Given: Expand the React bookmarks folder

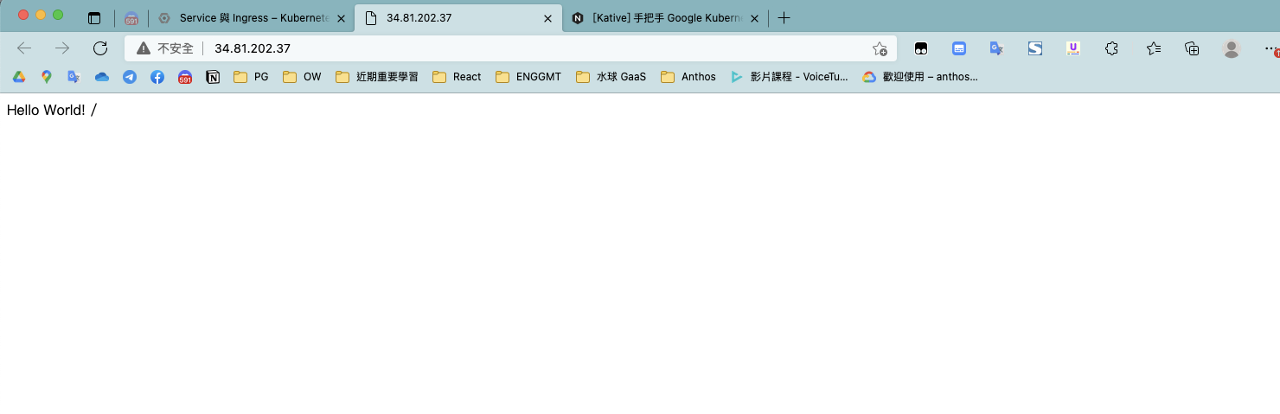Looking at the screenshot, I should [457, 77].
